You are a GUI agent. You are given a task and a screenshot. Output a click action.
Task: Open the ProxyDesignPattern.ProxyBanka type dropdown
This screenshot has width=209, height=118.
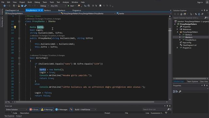(x=88, y=13)
